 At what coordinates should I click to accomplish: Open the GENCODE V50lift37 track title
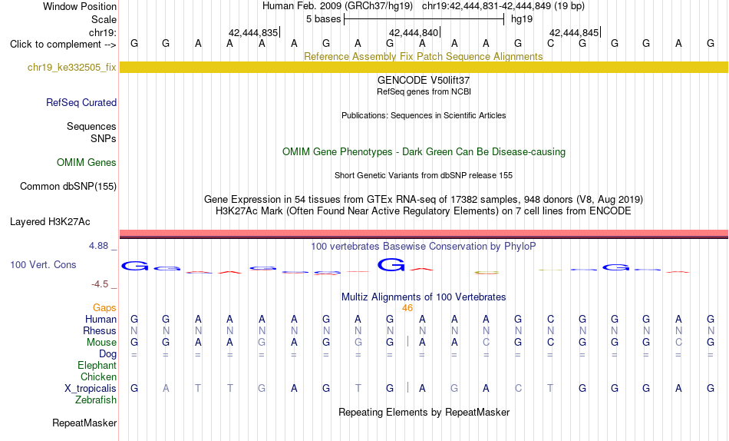(424, 80)
